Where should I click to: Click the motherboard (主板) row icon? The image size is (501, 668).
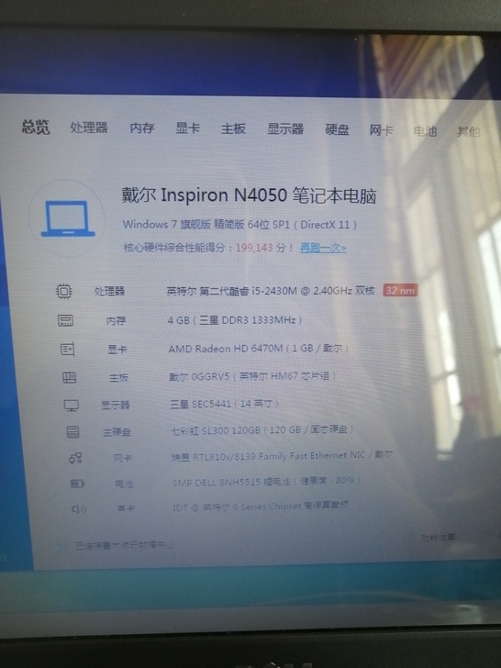(x=70, y=377)
